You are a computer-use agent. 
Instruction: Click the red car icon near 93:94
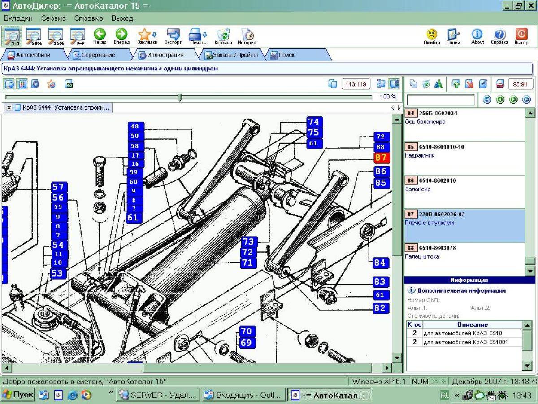(500, 84)
